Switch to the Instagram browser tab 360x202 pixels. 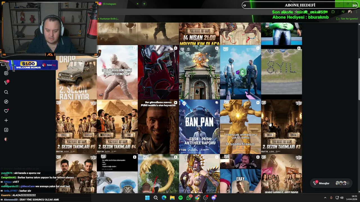118,4
